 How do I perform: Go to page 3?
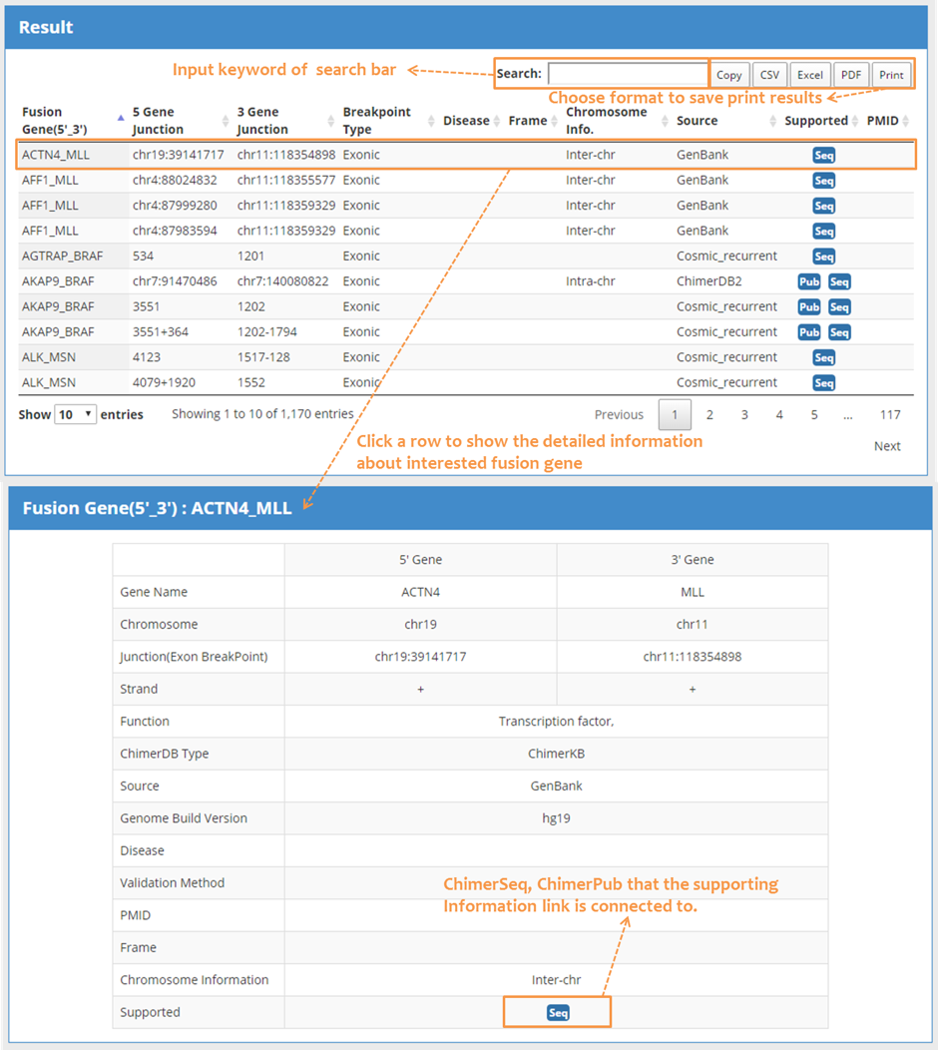[x=744, y=414]
